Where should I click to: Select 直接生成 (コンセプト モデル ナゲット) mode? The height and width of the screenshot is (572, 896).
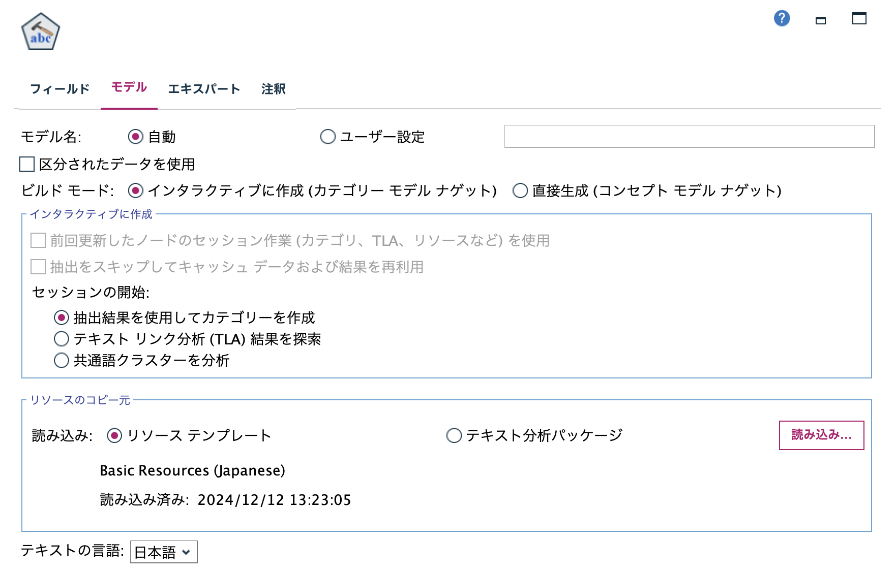click(x=520, y=192)
